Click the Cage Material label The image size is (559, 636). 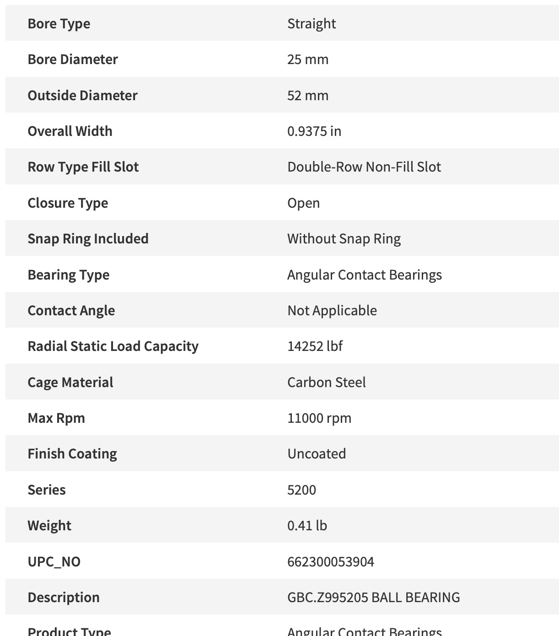(70, 382)
